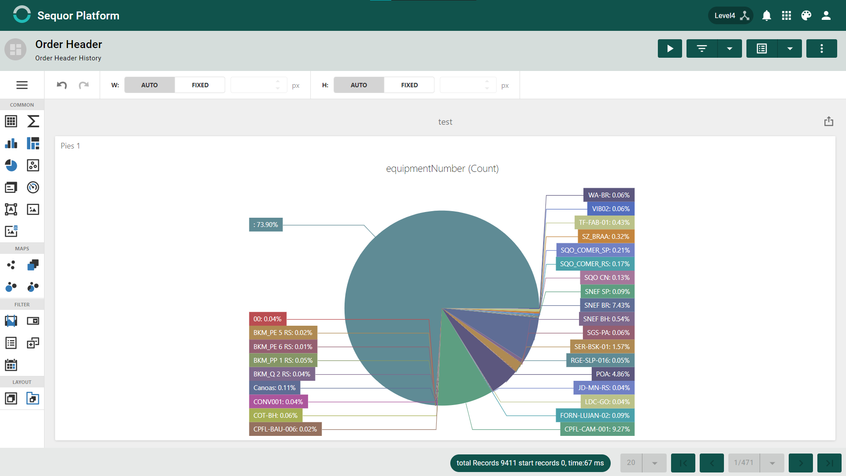This screenshot has height=476, width=846.
Task: Run the query with play button
Action: [x=670, y=48]
